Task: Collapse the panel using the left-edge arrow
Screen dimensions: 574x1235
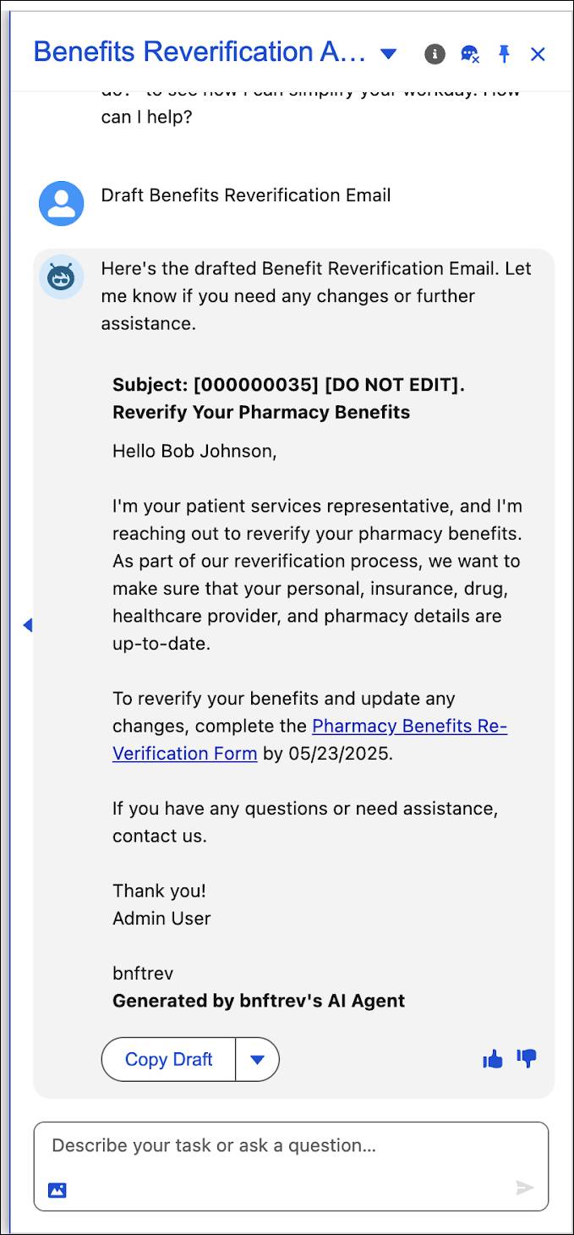Action: 29,624
